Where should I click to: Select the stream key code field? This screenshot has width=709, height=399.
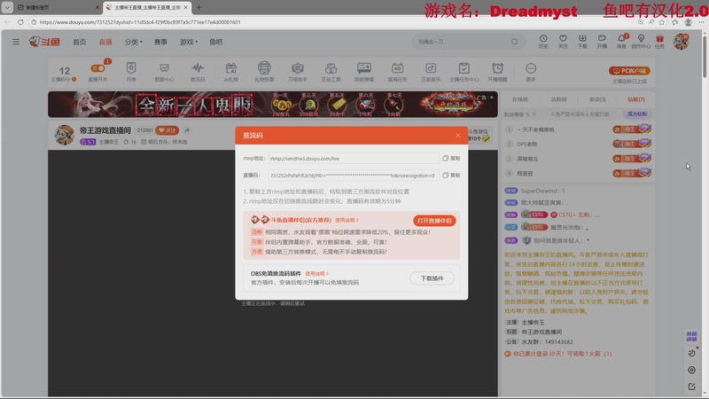[x=354, y=175]
